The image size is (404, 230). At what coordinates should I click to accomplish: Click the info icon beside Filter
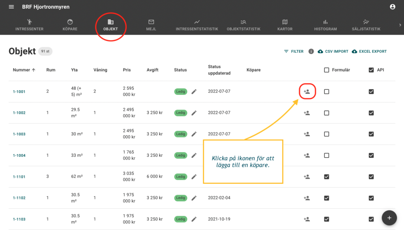pos(311,52)
